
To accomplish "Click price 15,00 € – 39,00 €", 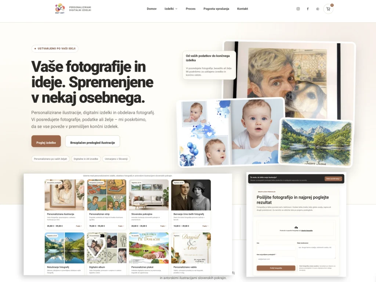I will 181,226.
